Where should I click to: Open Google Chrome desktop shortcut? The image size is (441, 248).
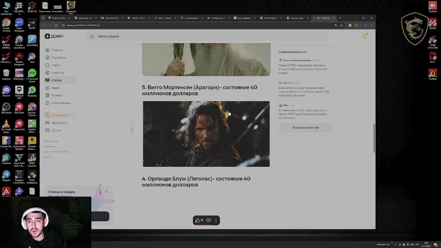point(6,25)
